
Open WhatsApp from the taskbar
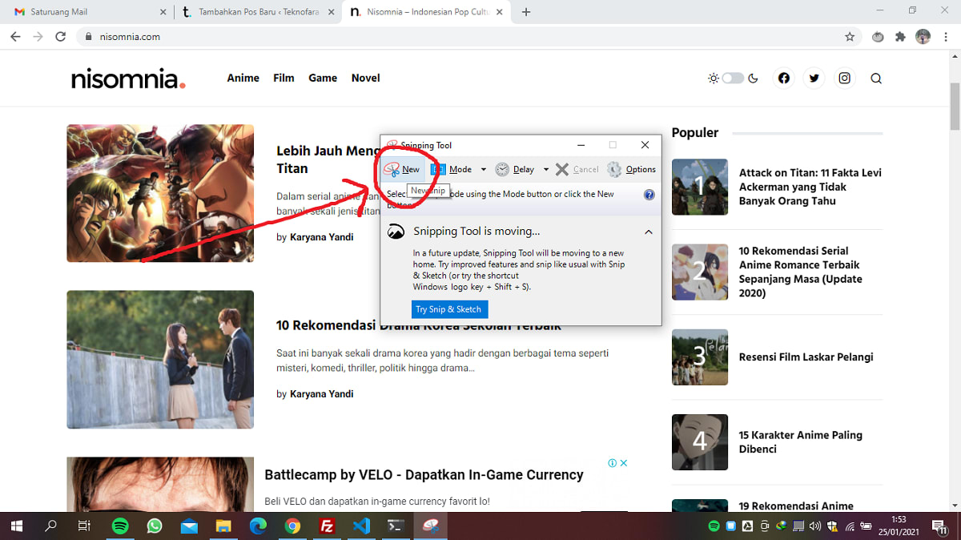(154, 526)
